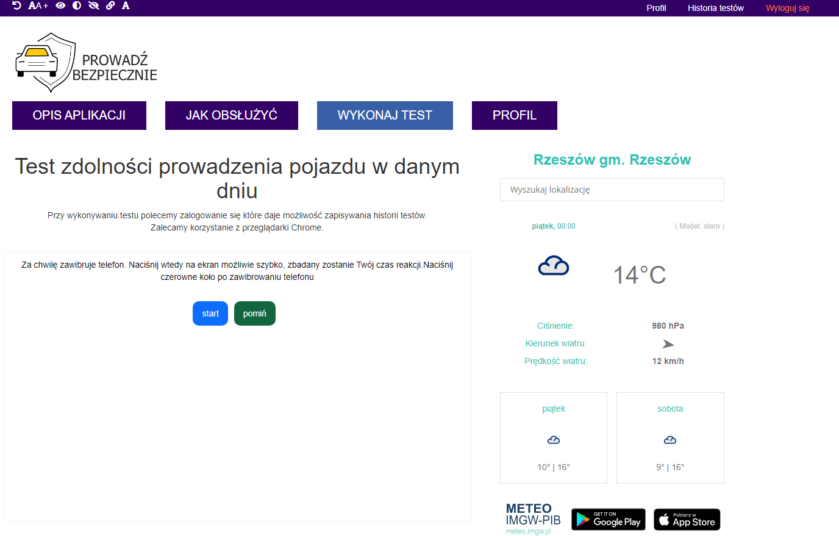Click the Prowadź Bezpiecznie car logo
Viewport: 839px width, 536px height.
86,63
